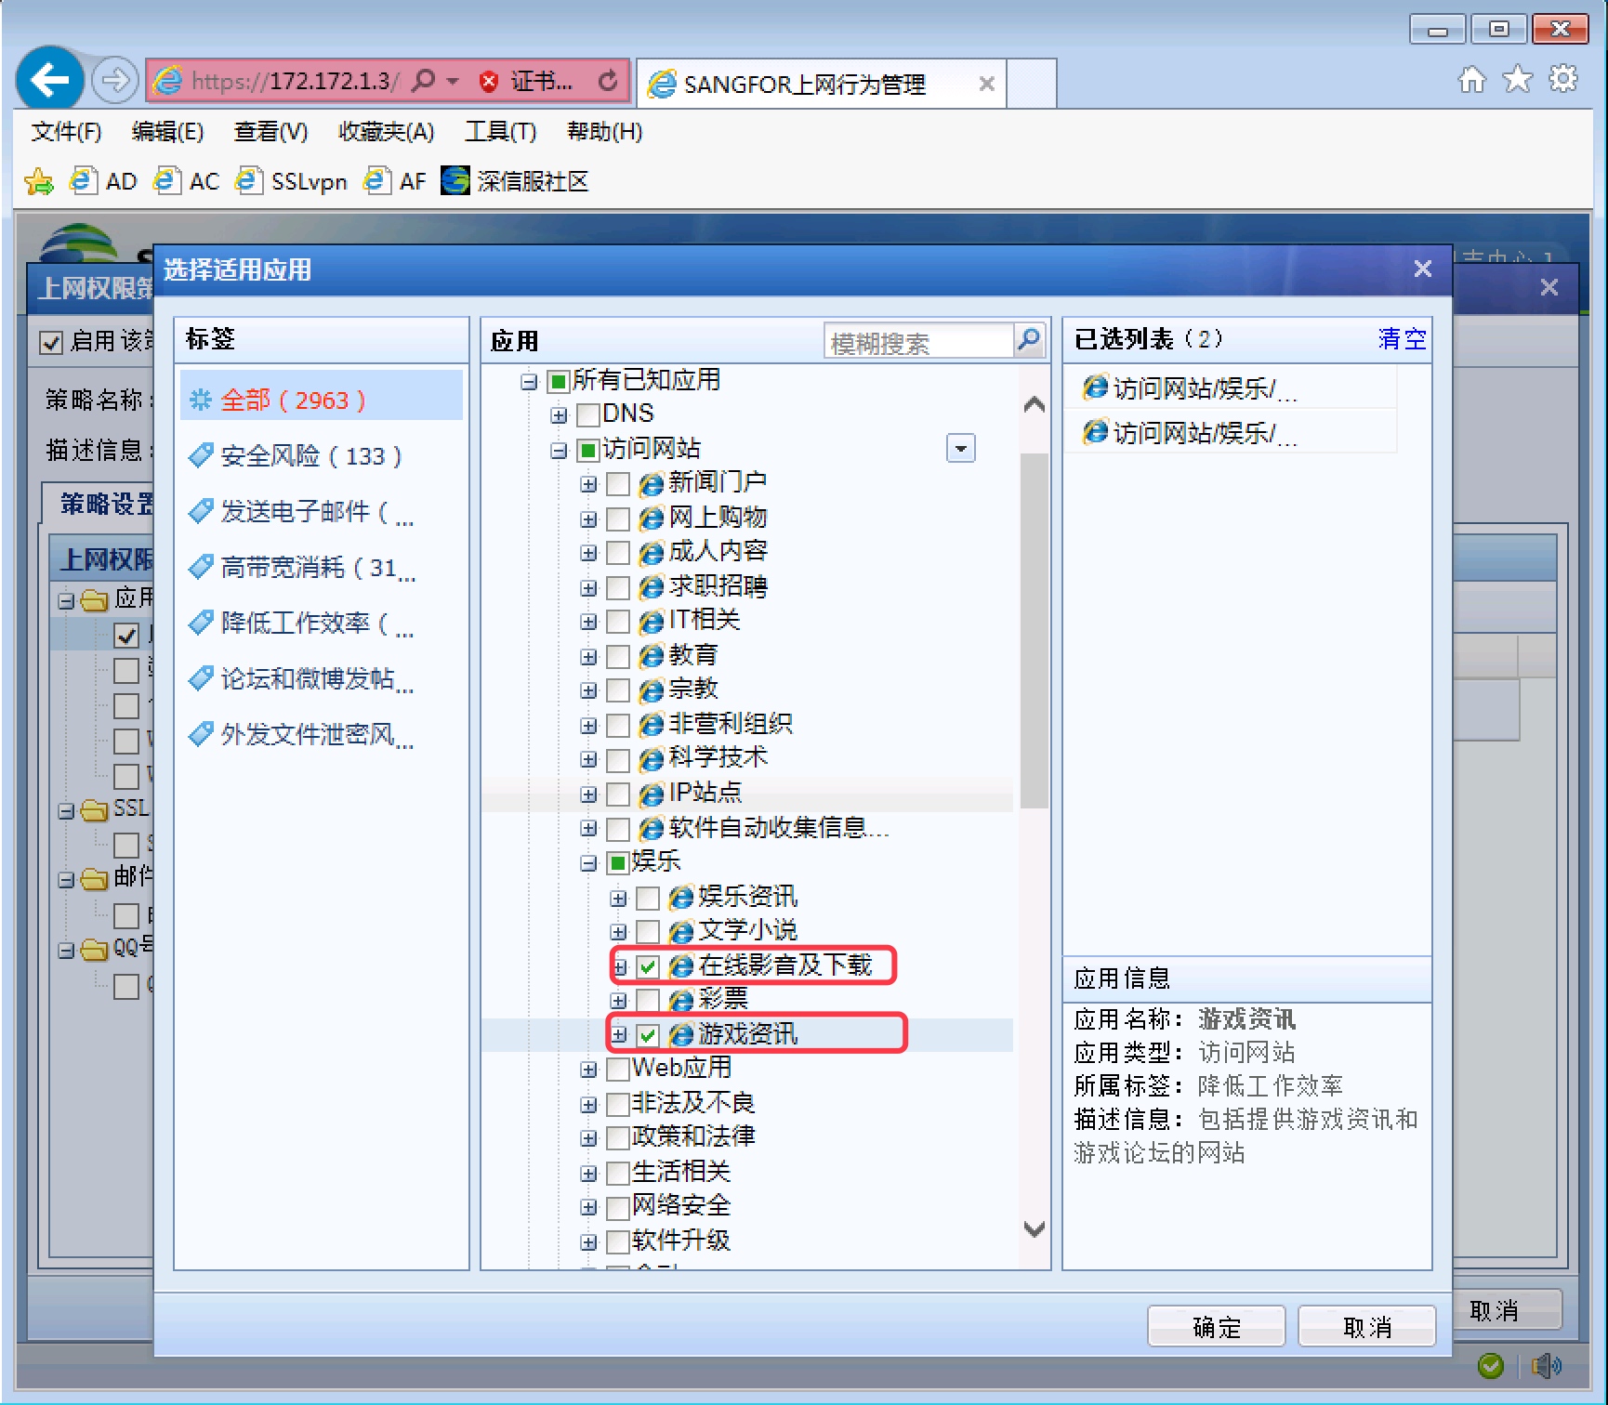Image resolution: width=1608 pixels, height=1405 pixels.
Task: Click the application tree scrollbar thumb
Action: click(1034, 631)
